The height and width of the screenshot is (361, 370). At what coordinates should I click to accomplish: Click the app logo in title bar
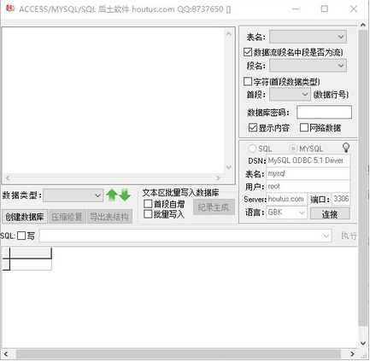tap(10, 9)
